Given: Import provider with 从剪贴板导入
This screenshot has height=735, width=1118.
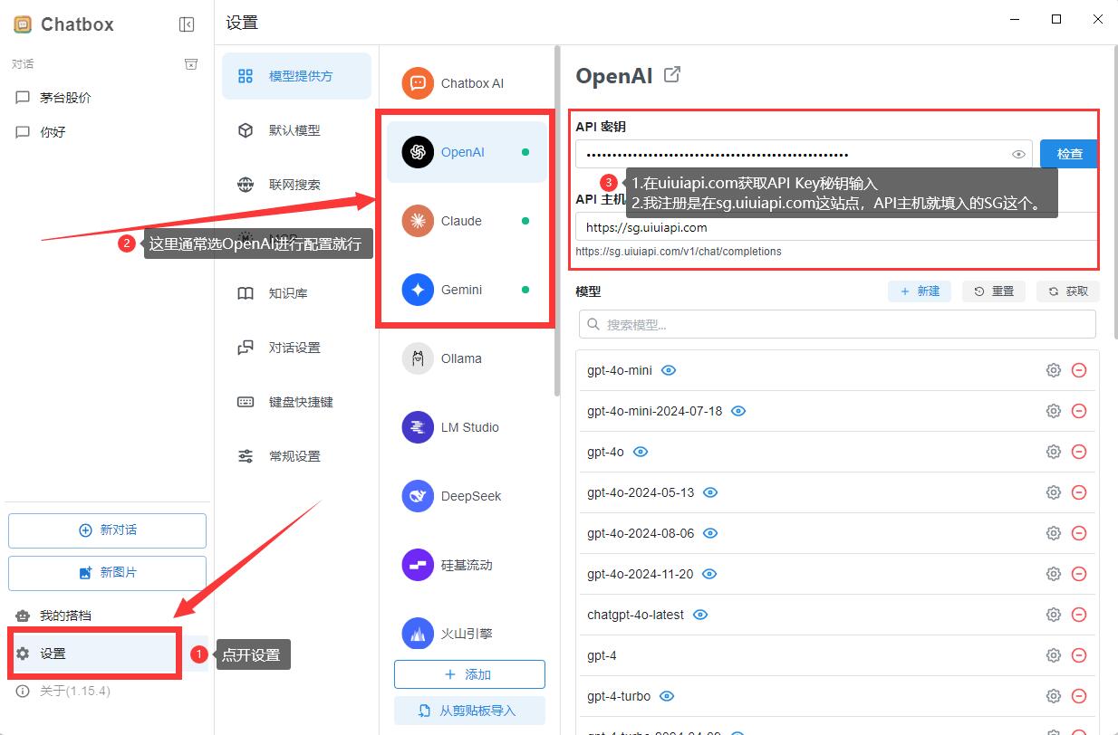Looking at the screenshot, I should point(469,711).
